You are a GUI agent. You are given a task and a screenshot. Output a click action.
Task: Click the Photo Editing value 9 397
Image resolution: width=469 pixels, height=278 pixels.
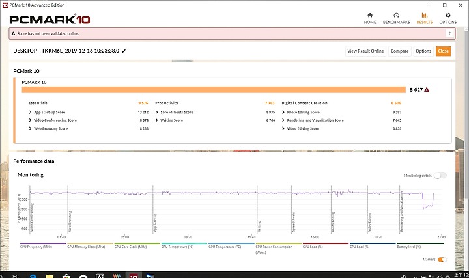click(397, 112)
